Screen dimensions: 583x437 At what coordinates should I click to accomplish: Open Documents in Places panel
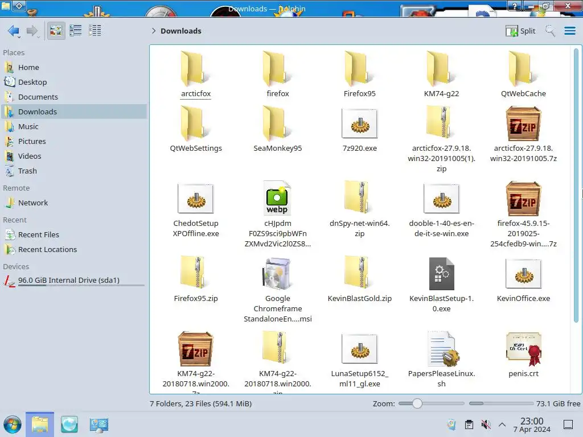coord(73,97)
